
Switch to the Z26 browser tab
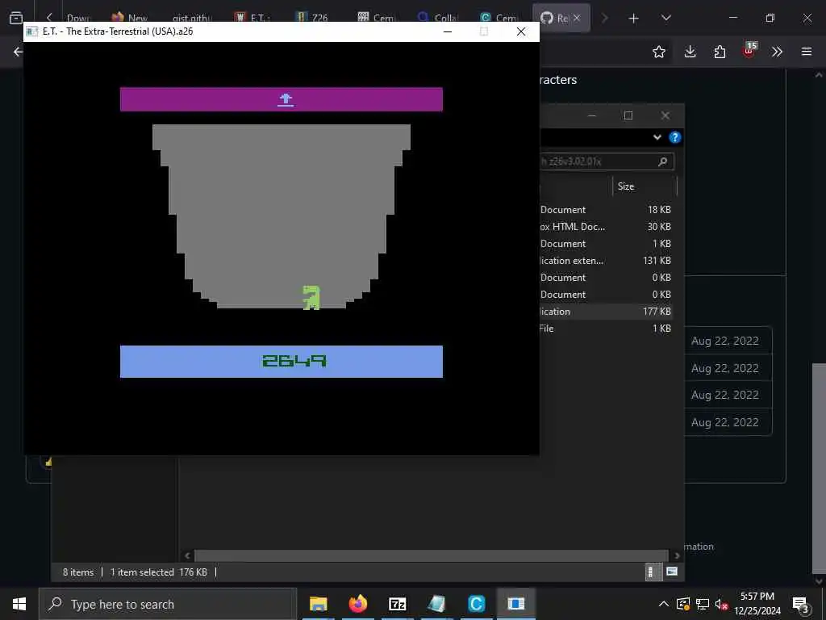click(x=312, y=18)
